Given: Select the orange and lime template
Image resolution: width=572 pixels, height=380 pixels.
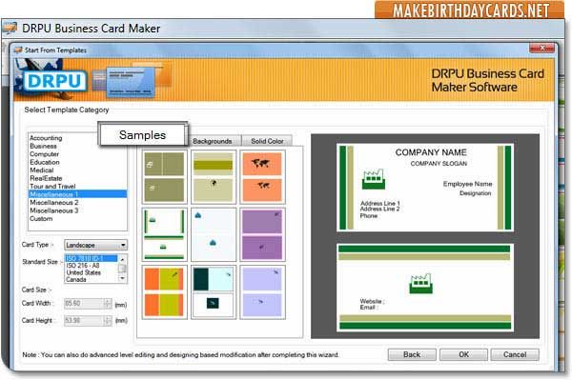Looking at the screenshot, I should [x=164, y=292].
